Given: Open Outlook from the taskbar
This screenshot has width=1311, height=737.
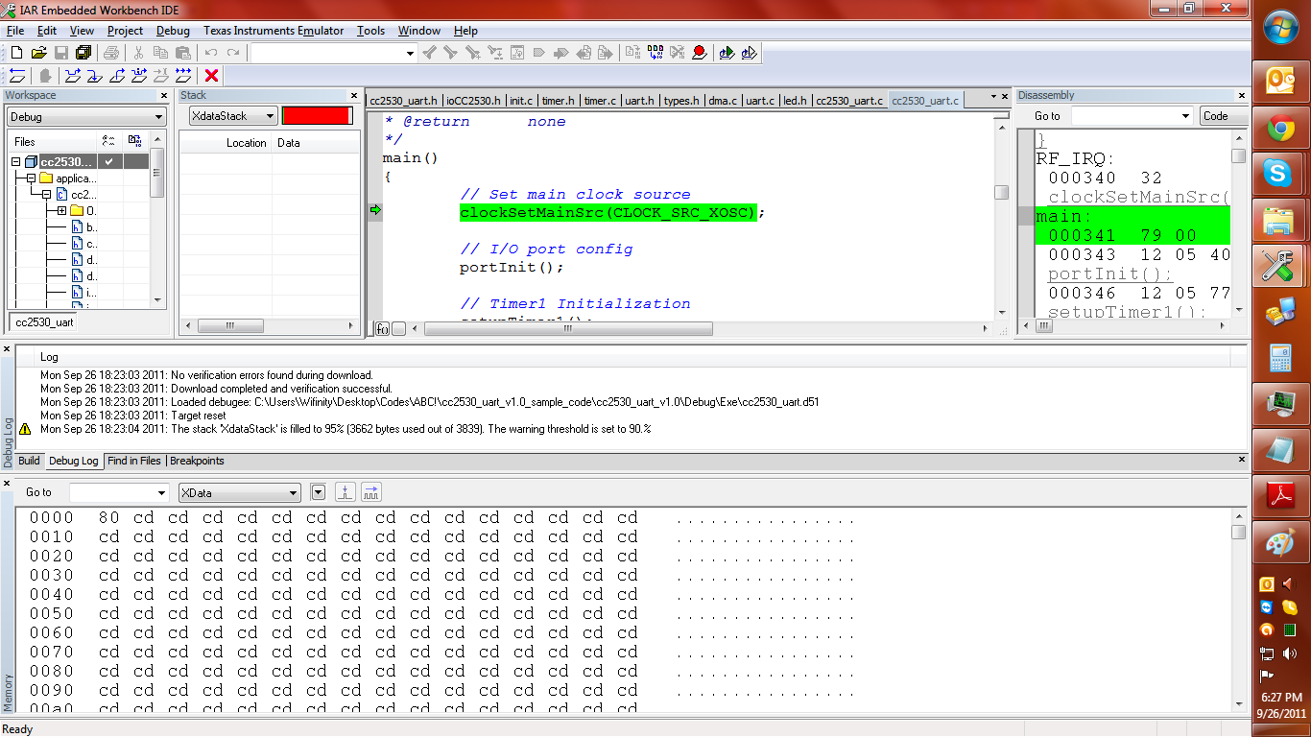Looking at the screenshot, I should tap(1280, 81).
